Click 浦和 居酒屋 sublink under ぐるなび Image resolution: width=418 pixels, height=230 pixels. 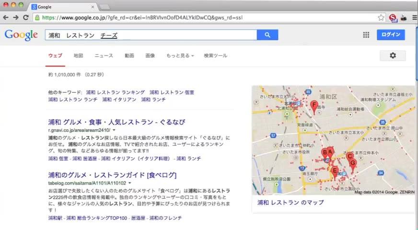(x=84, y=159)
